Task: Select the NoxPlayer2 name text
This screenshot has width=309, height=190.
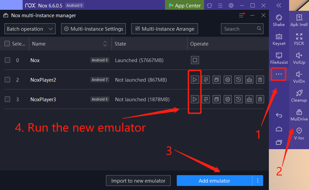Action: pos(43,80)
